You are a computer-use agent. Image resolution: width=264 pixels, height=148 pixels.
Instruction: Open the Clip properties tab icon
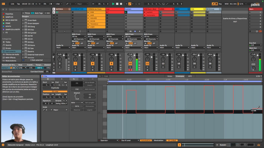pos(48,79)
